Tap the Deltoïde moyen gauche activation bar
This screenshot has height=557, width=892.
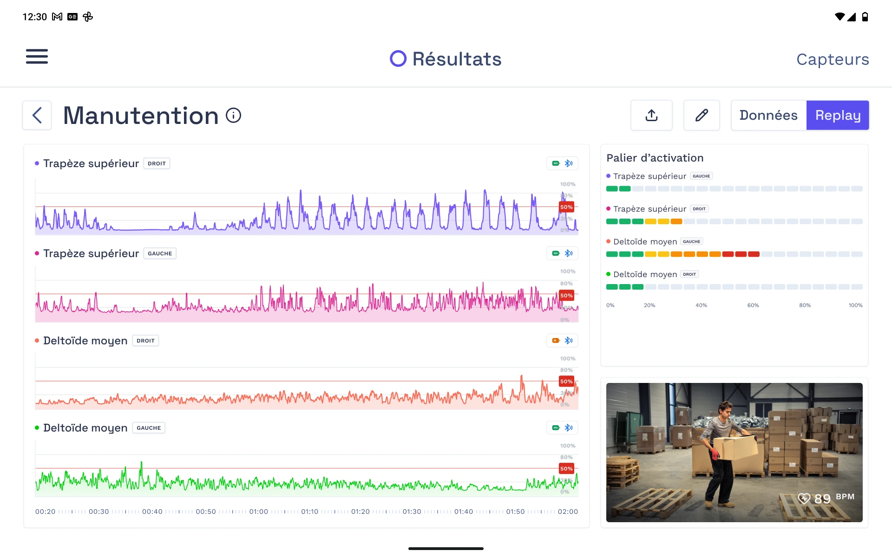point(735,254)
